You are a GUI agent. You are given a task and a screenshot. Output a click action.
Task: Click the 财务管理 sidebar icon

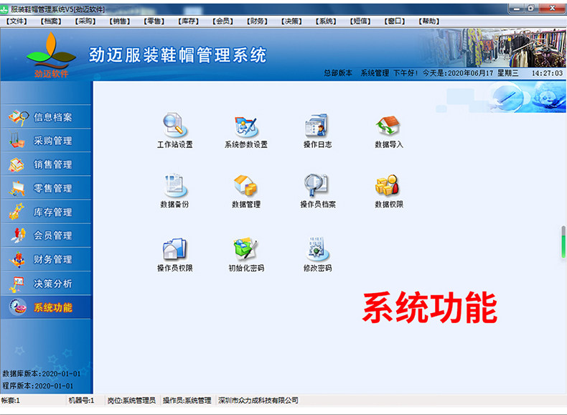(x=17, y=259)
